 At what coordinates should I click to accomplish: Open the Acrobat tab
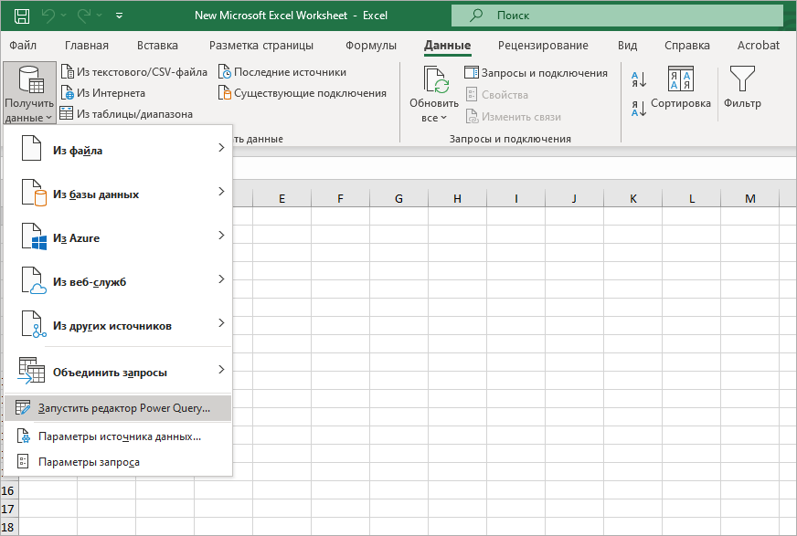[x=758, y=45]
